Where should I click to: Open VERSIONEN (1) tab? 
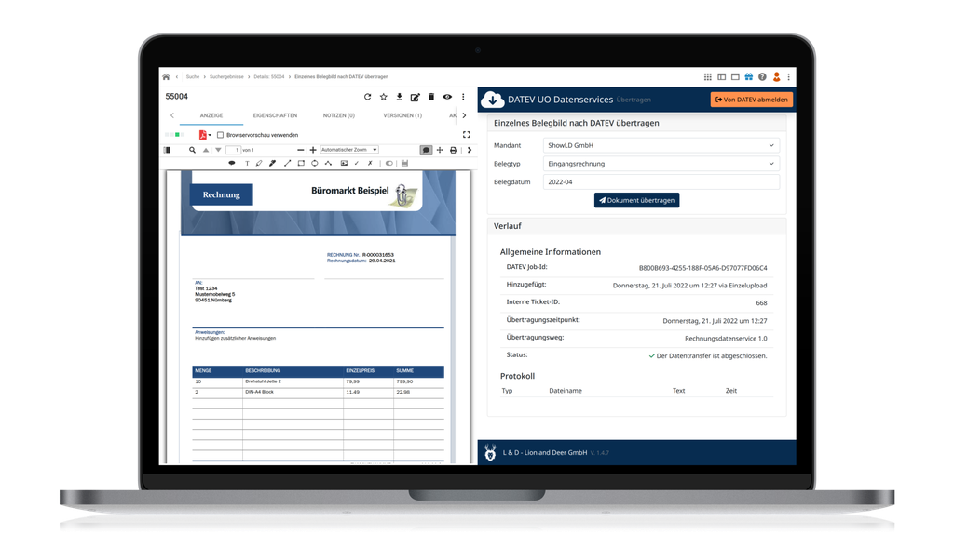click(402, 115)
